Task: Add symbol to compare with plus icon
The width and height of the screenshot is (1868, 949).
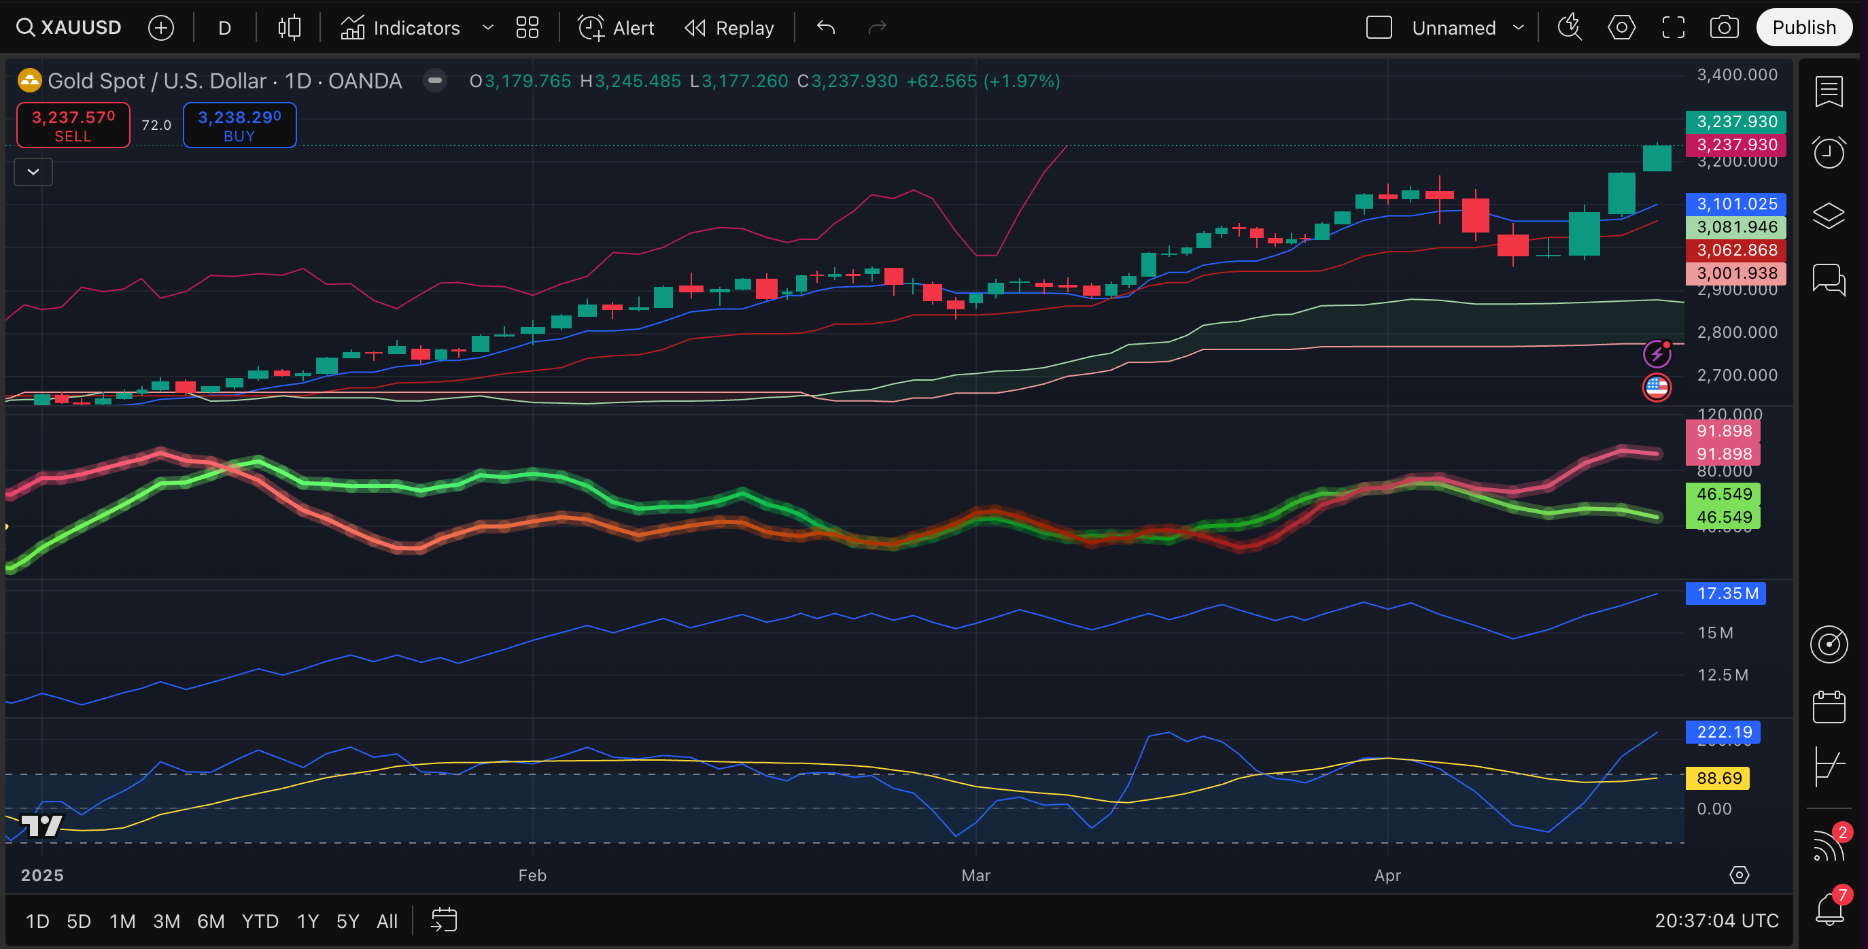Action: [161, 29]
